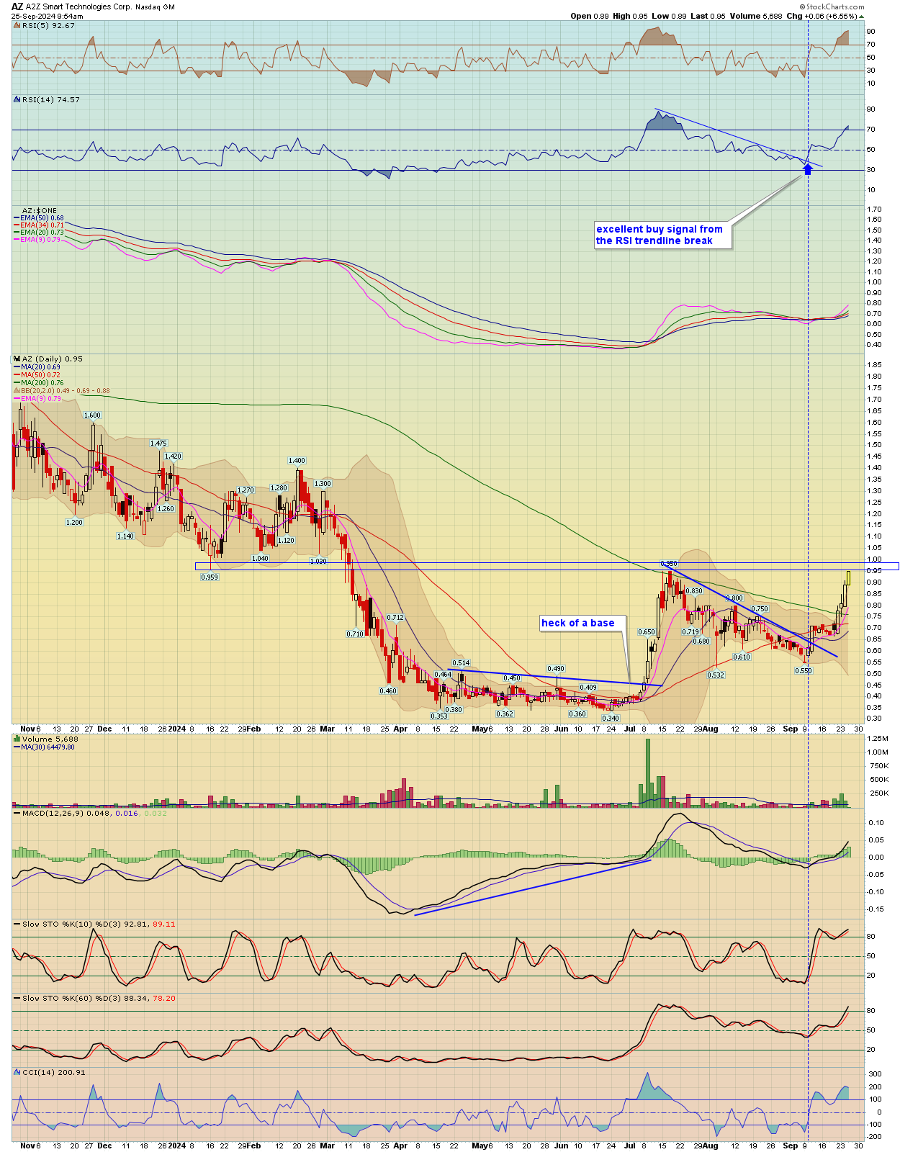Click the Last 0.95 header value

[x=708, y=16]
